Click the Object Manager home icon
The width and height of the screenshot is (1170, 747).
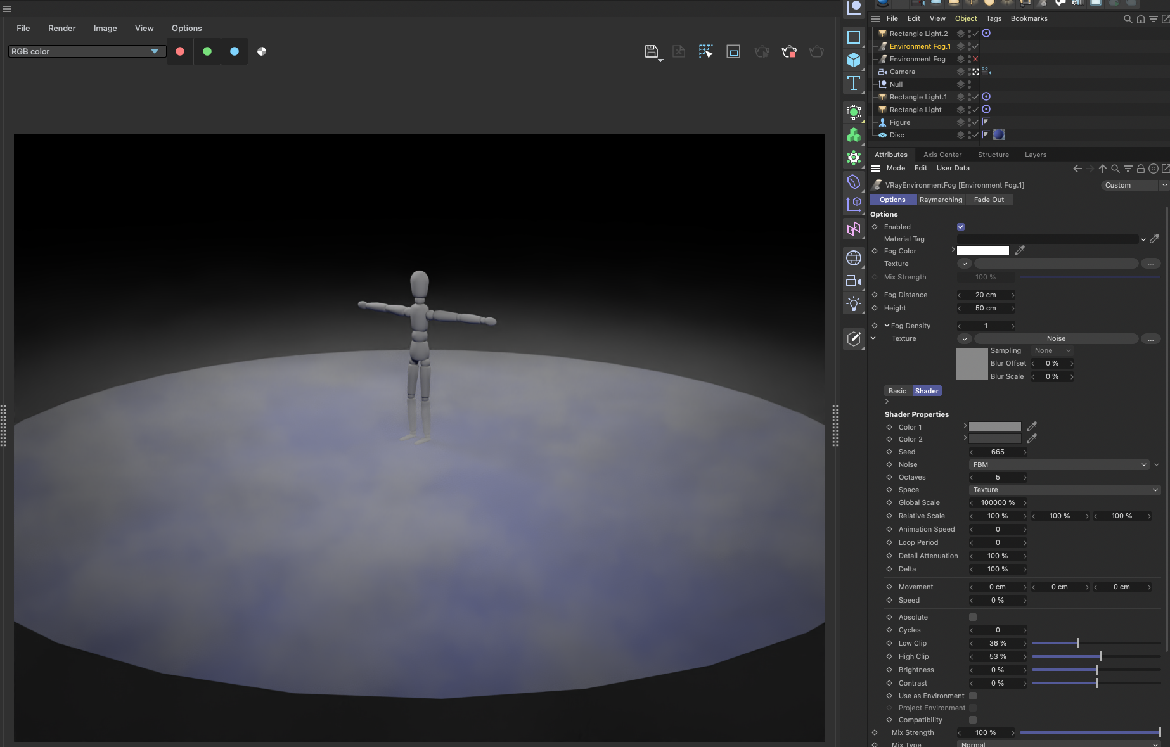1141,19
